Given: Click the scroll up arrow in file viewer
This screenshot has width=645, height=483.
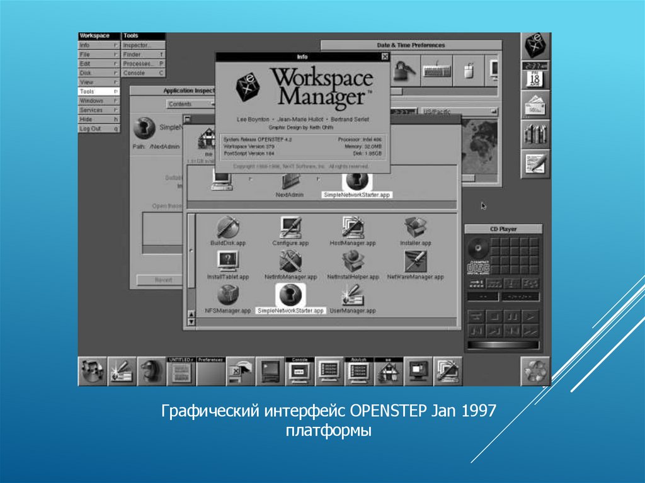Looking at the screenshot, I should [x=191, y=314].
